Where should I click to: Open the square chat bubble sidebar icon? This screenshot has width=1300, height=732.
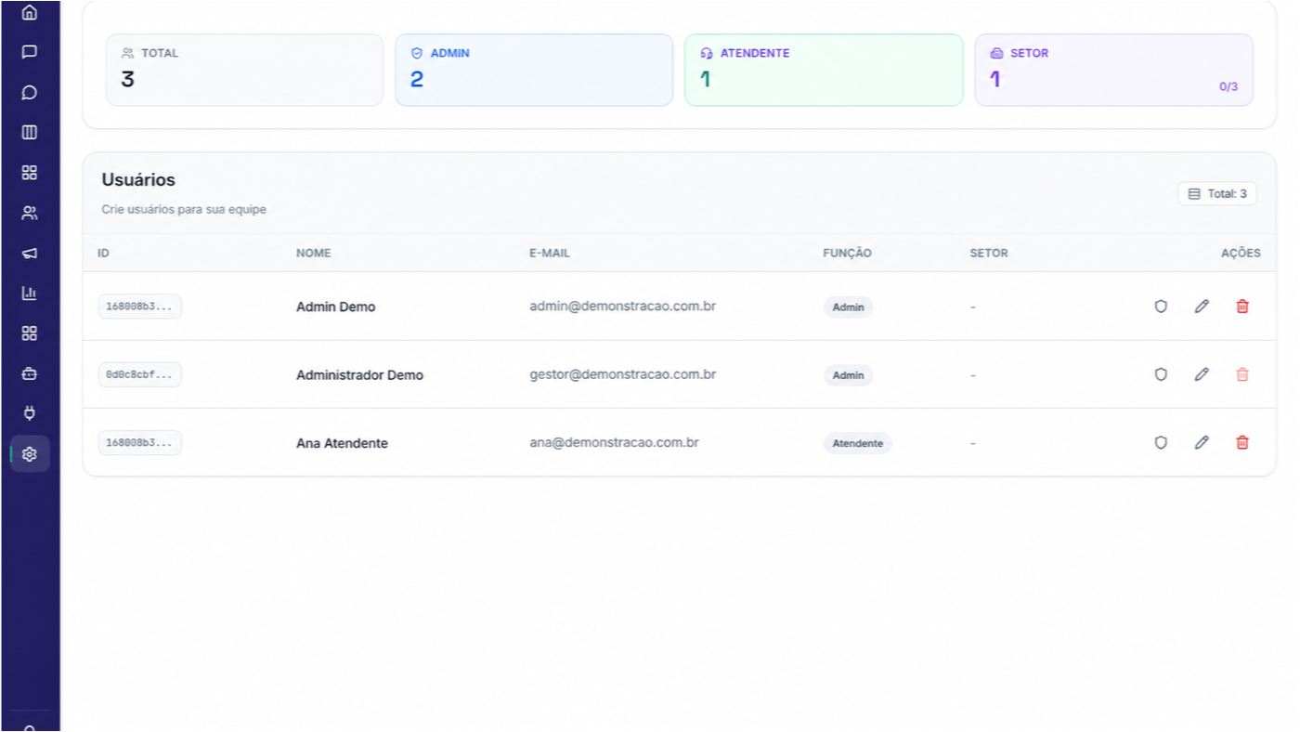click(29, 52)
